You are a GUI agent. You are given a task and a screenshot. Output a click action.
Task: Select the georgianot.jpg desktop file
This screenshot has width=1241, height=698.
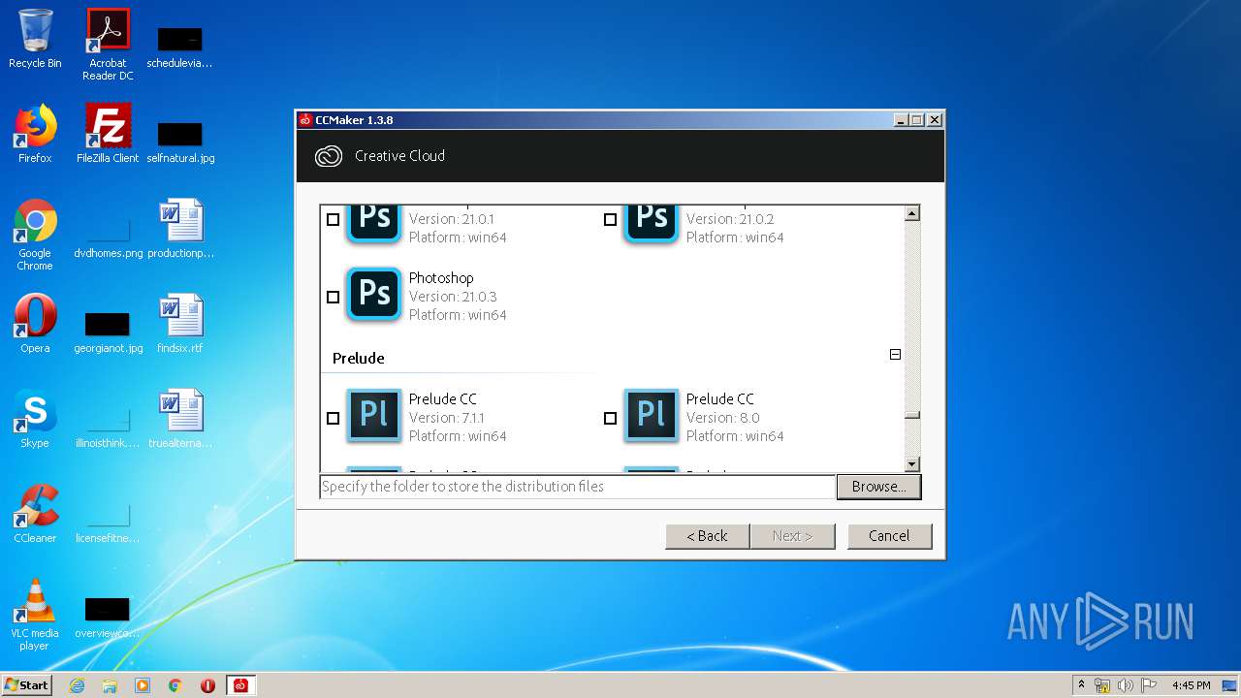click(108, 332)
